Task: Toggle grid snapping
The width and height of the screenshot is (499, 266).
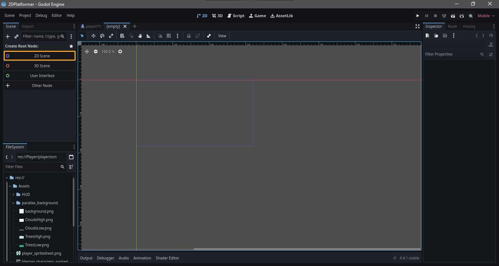Action: coord(169,36)
